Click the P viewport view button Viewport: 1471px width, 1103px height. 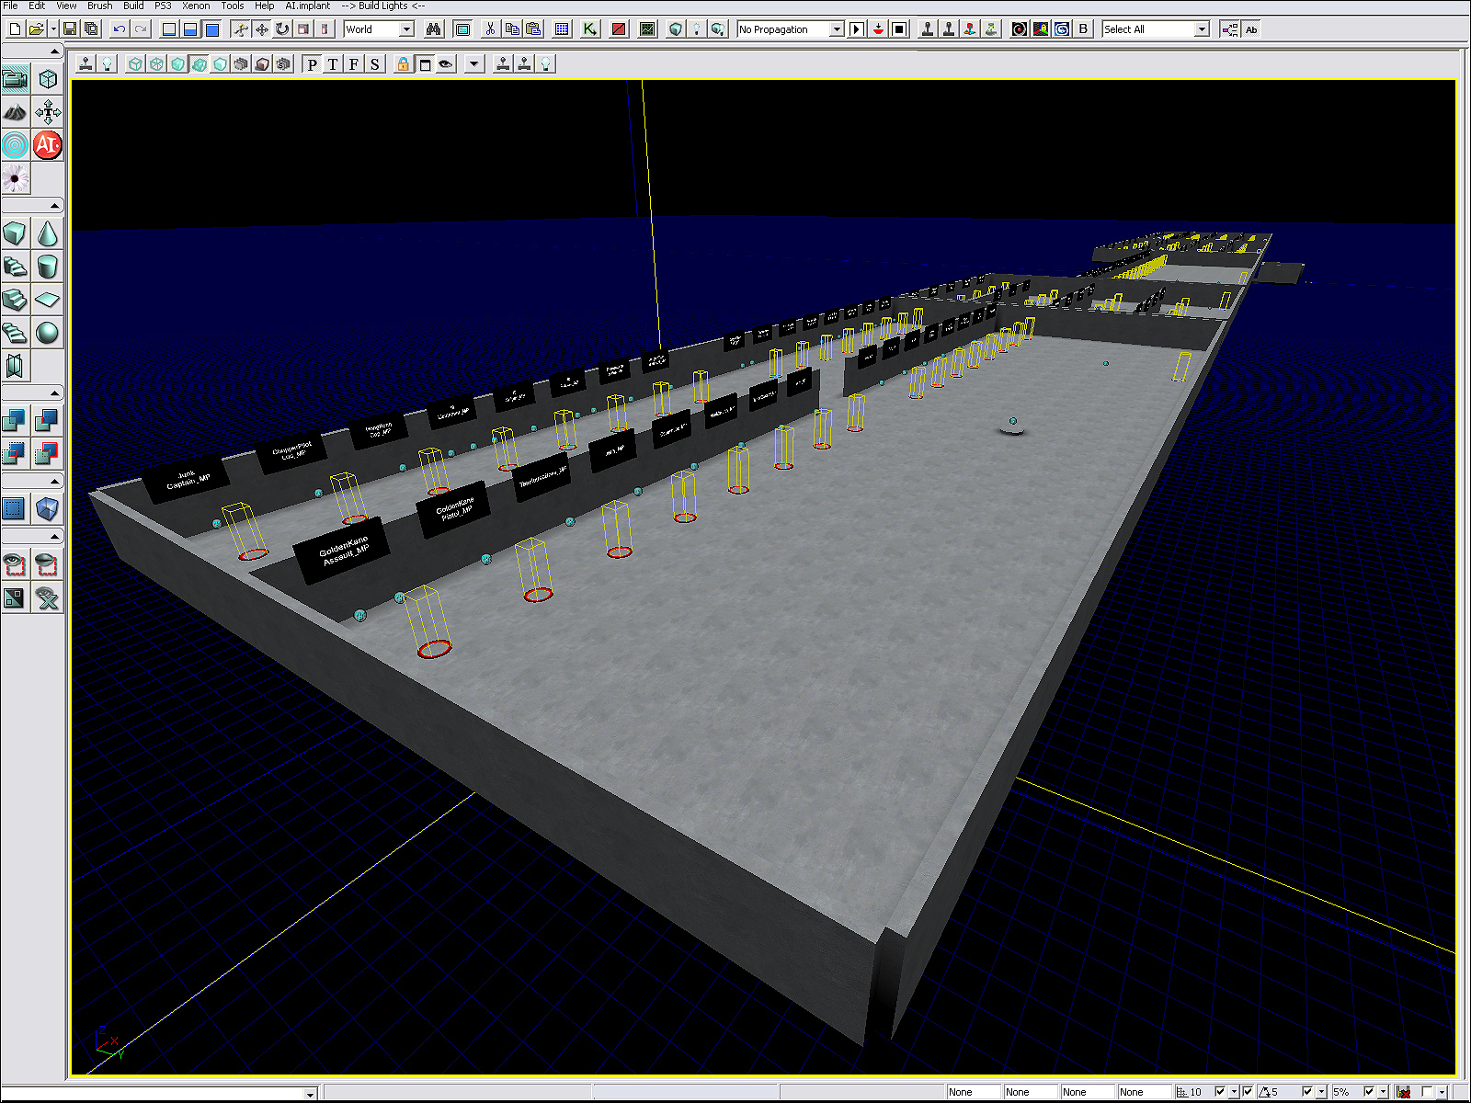coord(313,64)
